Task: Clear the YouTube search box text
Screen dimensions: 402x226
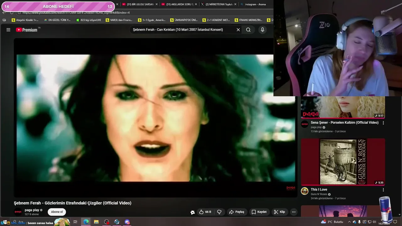Action: pyautogui.click(x=238, y=30)
